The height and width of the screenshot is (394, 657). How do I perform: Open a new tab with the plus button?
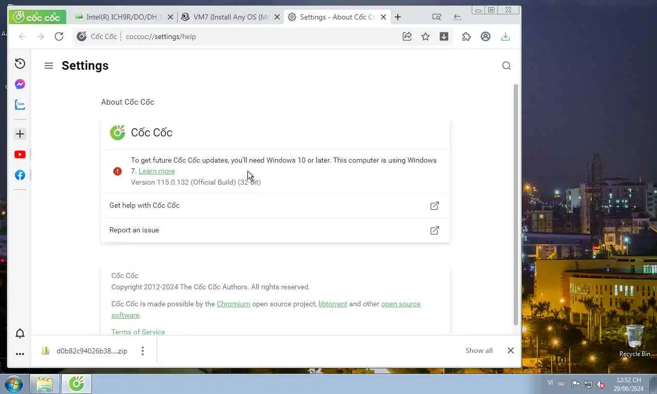coord(398,17)
